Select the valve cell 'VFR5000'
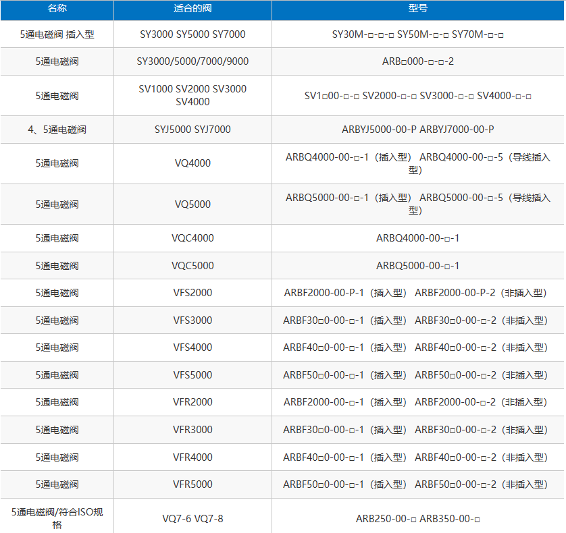This screenshot has height=533, width=566. [192, 484]
